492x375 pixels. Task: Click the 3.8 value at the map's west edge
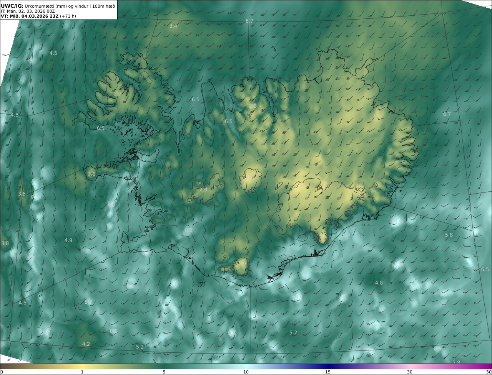pos(5,243)
